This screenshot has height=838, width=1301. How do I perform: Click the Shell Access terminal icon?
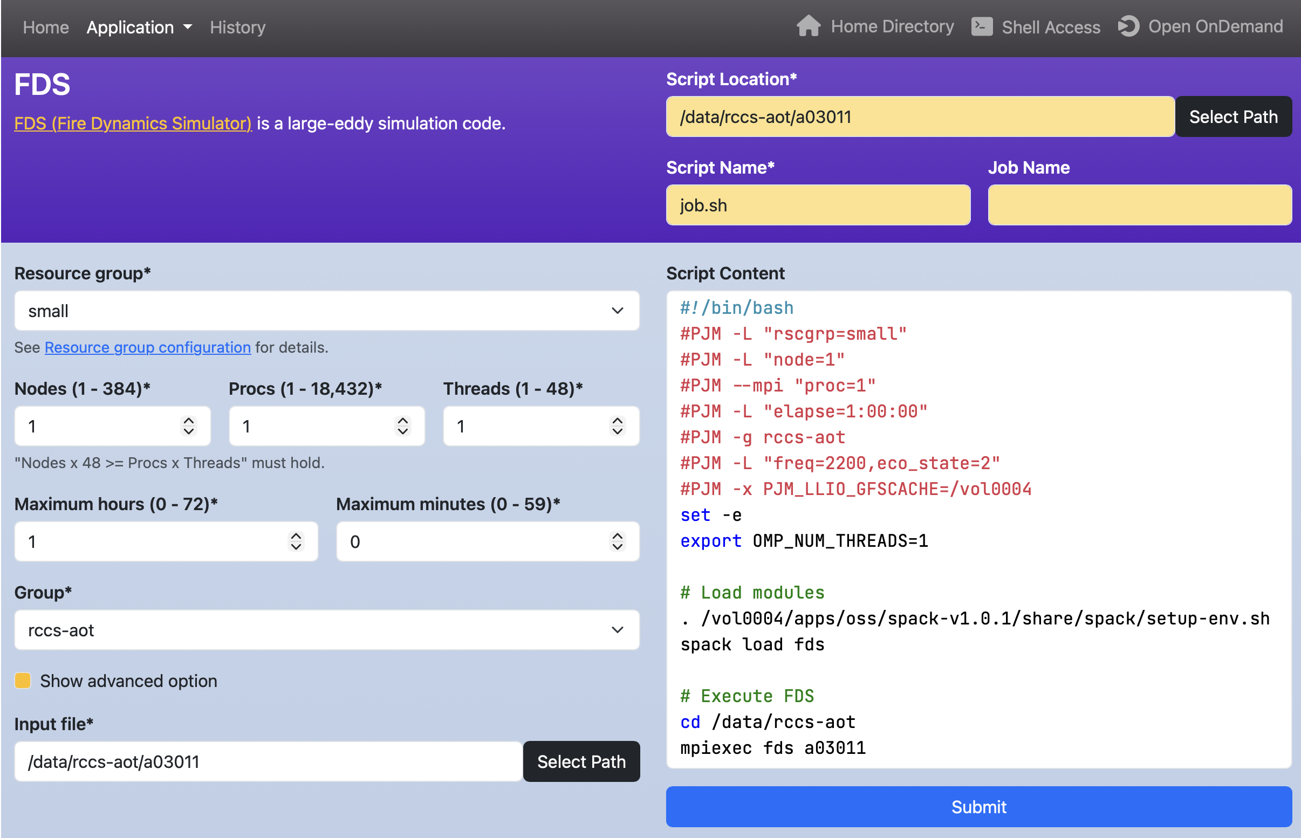(x=981, y=26)
